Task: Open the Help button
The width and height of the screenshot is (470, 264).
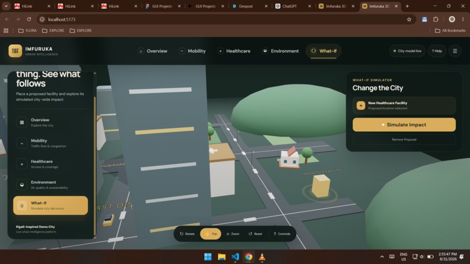Action: (437, 51)
